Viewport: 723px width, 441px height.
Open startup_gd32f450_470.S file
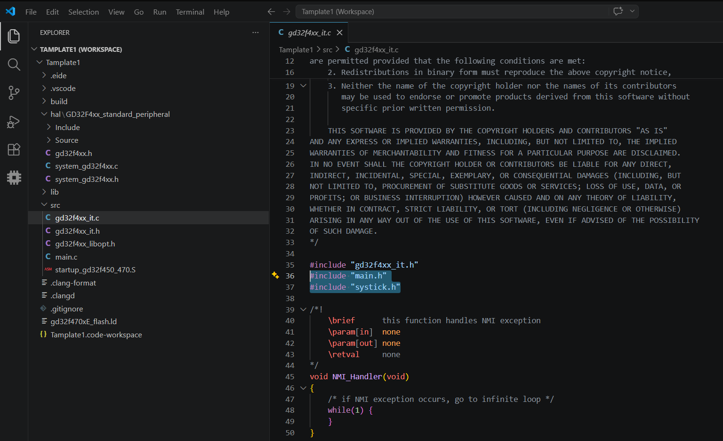[x=95, y=269]
